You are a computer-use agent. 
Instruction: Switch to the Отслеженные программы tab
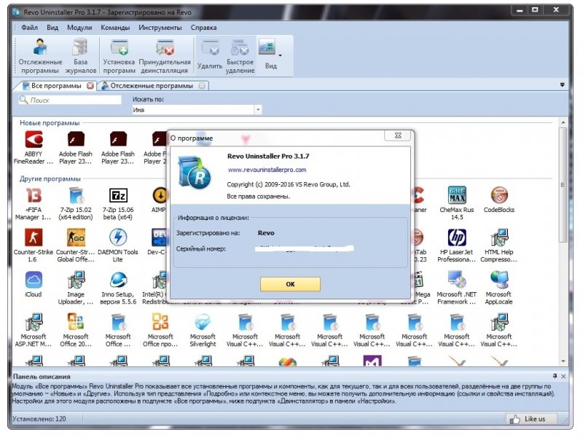[152, 86]
